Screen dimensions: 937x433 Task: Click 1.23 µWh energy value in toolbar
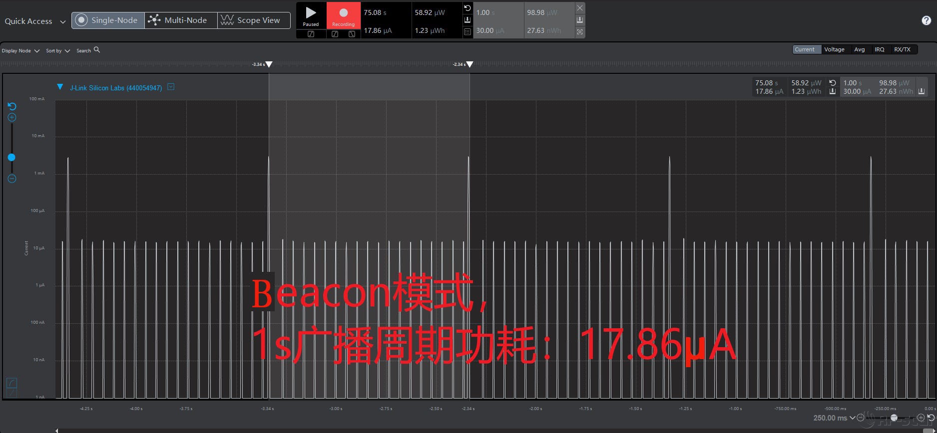430,30
